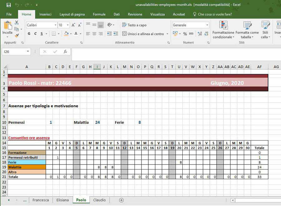The width and height of the screenshot is (281, 206).
Task: Add a new sheet with plus icon
Action: [x=121, y=200]
